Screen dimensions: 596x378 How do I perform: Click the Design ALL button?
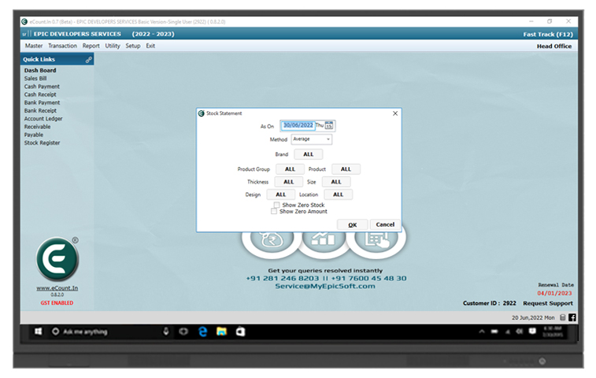(x=280, y=195)
